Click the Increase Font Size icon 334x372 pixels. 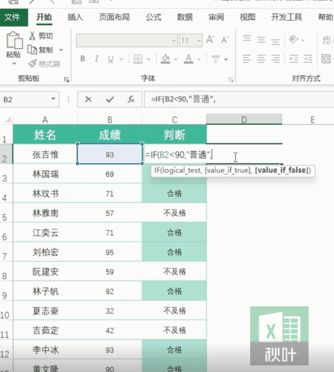coord(211,40)
